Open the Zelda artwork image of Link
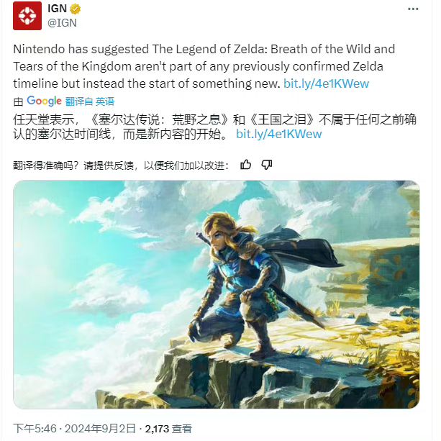This screenshot has height=441, width=441. pyautogui.click(x=217, y=294)
